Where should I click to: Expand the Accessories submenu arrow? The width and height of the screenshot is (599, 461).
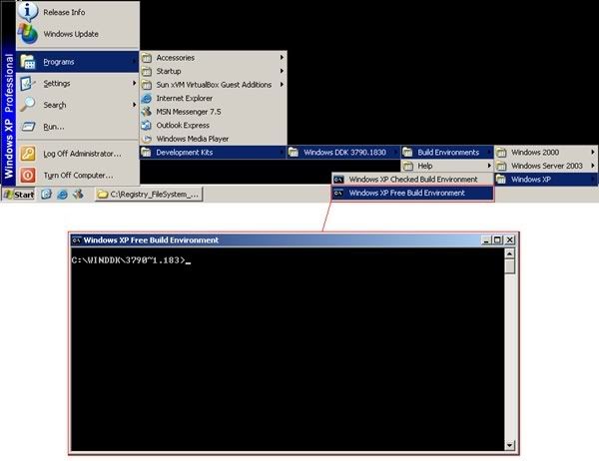point(282,57)
